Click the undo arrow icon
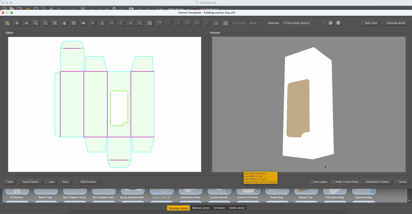This screenshot has height=214, width=412. 83,23
